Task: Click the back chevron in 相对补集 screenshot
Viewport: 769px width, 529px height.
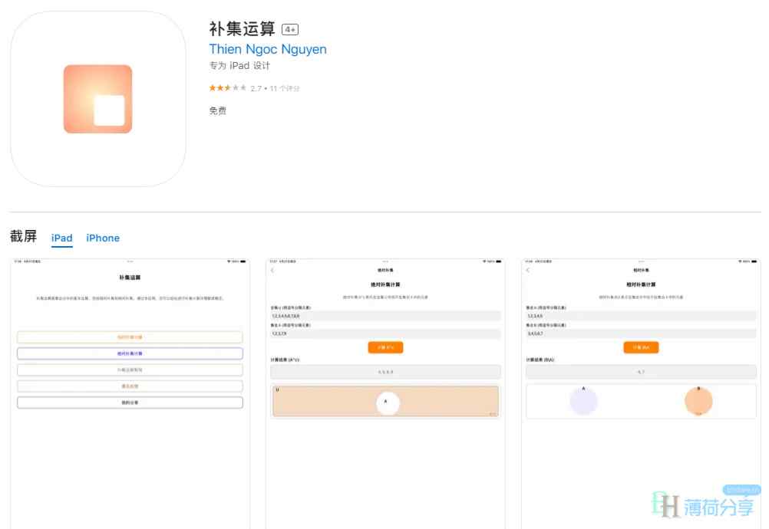Action: click(x=527, y=270)
